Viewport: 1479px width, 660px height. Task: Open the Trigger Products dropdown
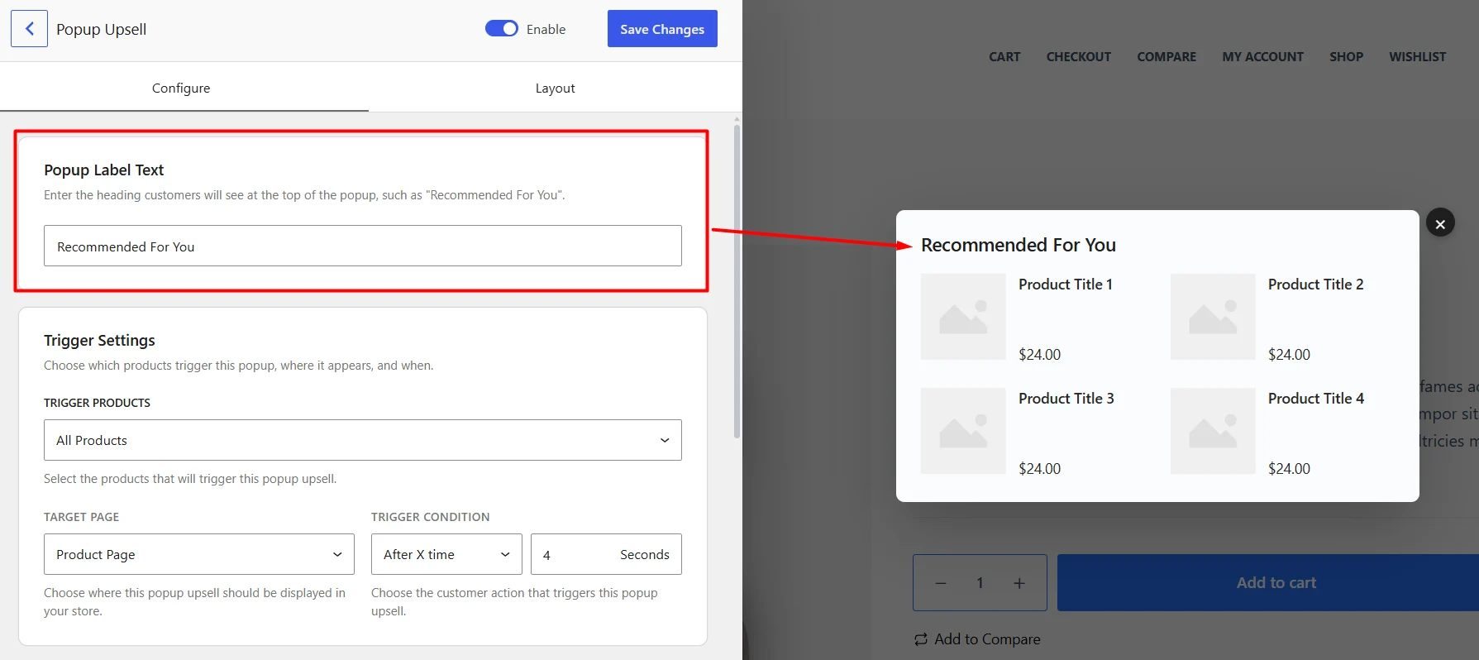tap(363, 440)
